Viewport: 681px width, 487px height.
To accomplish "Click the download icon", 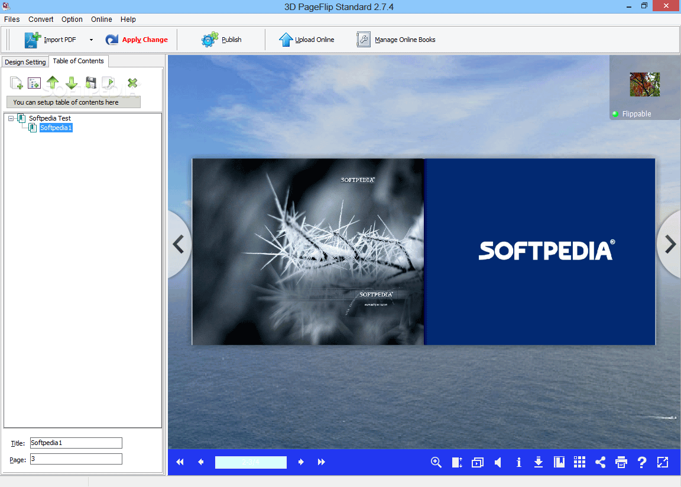I will point(539,462).
